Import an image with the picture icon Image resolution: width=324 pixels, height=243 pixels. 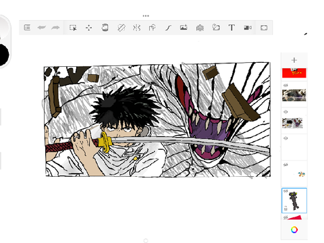184,28
